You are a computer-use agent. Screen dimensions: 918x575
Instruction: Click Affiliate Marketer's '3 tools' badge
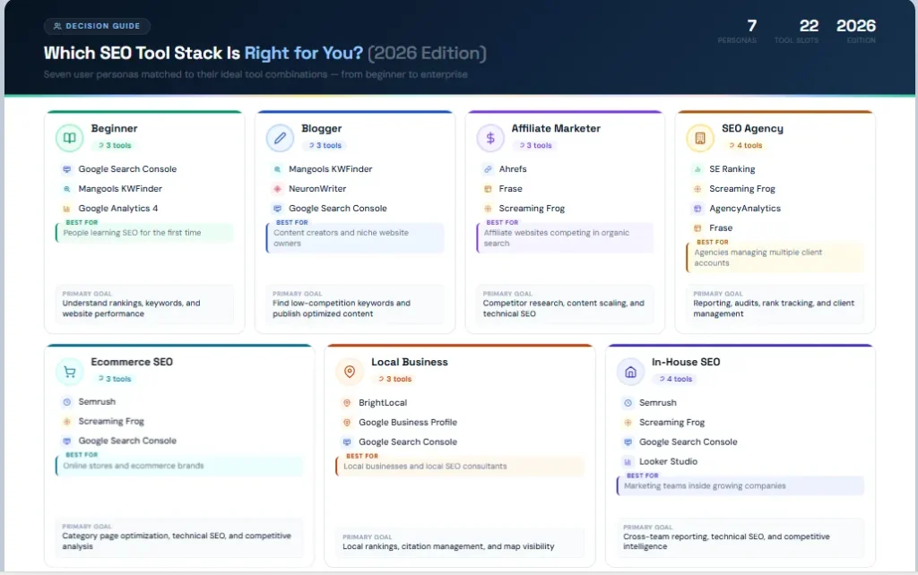tap(535, 146)
